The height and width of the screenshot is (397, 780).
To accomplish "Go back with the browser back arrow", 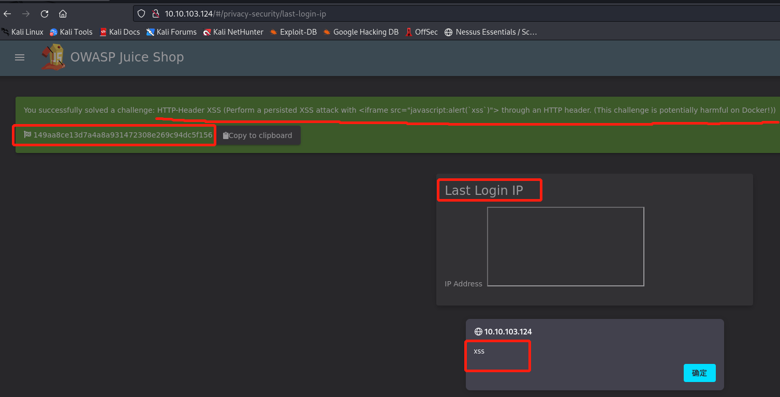I will 8,14.
